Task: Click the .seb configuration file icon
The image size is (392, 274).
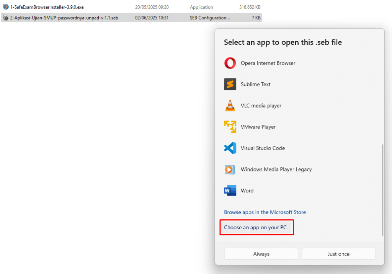Action: 5,18
